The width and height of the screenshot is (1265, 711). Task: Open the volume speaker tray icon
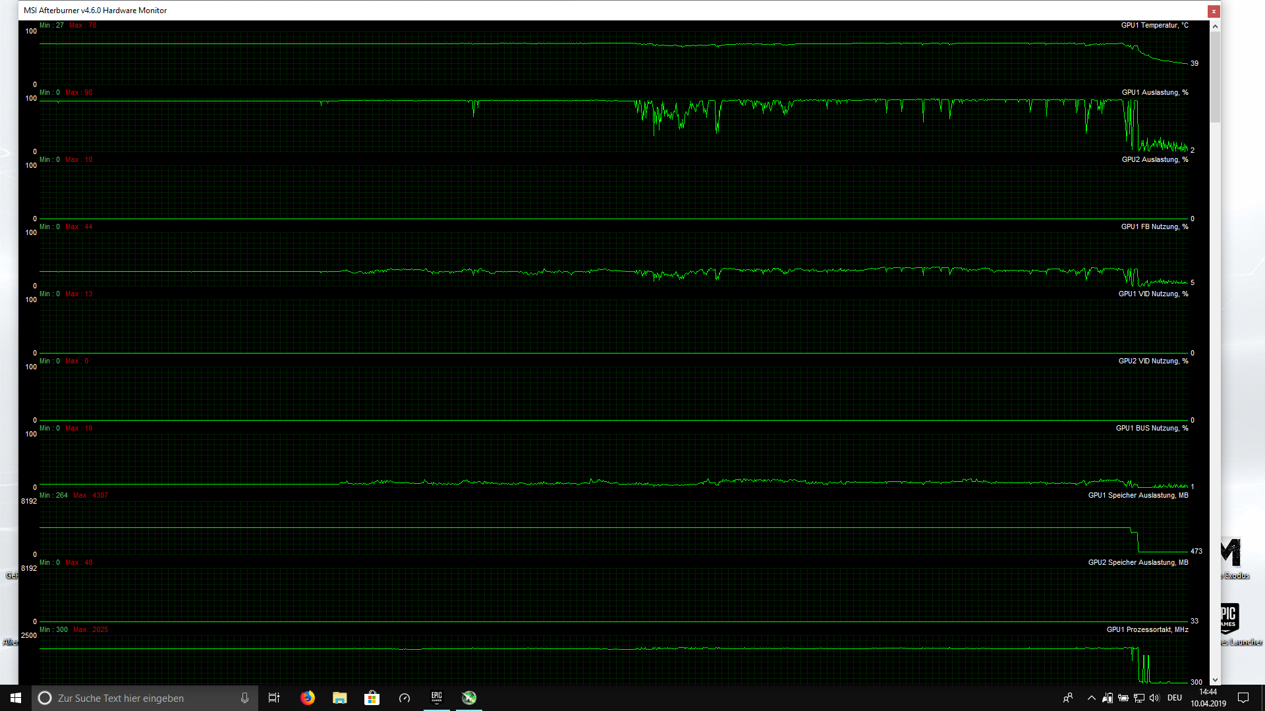1154,698
